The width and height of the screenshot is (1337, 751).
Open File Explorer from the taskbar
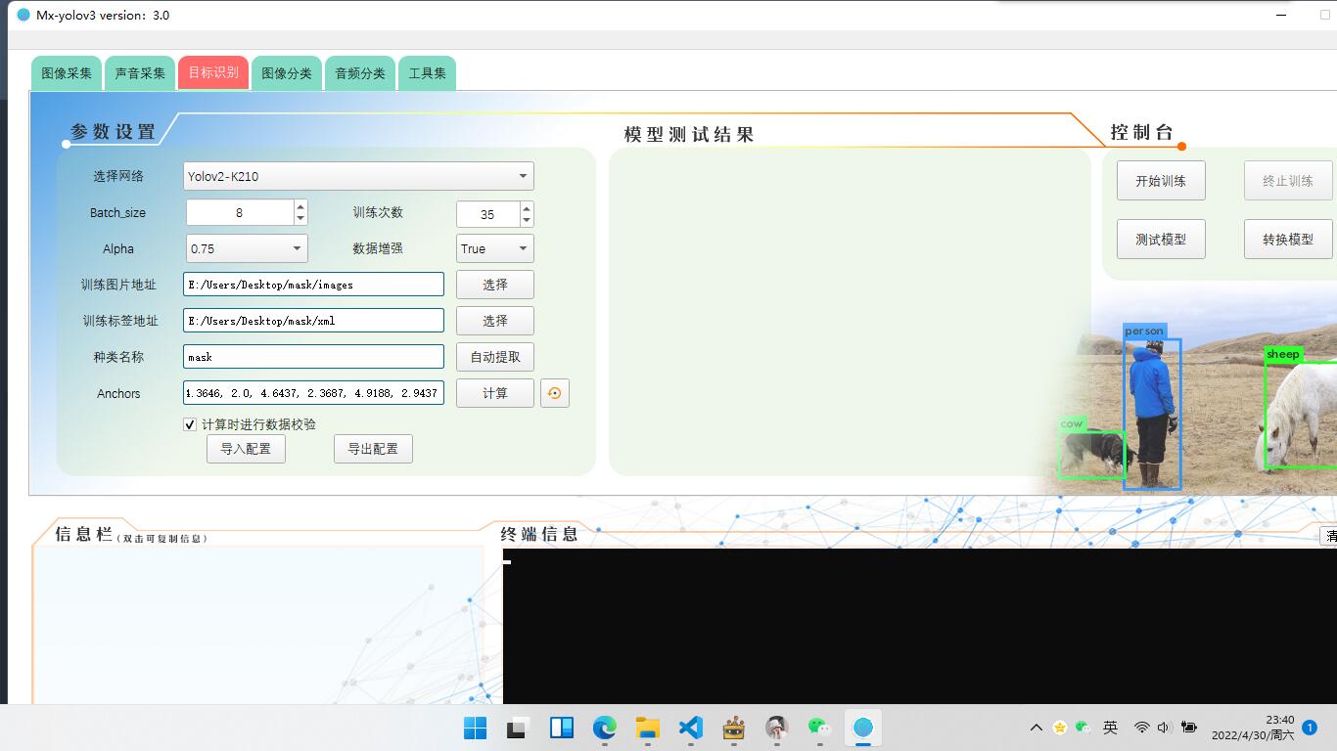click(x=647, y=728)
